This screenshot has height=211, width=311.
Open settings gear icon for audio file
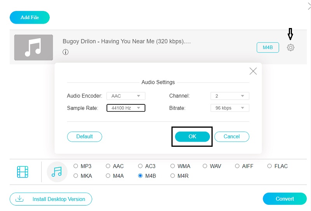coord(290,47)
